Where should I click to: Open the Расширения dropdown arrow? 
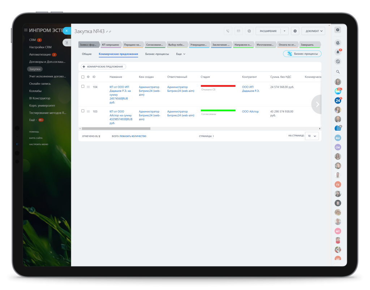(284, 31)
